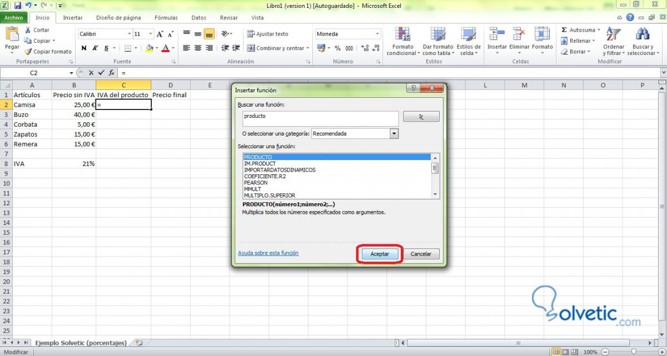This screenshot has width=667, height=356.
Task: Click Ajustar texto wrap button
Action: [268, 34]
